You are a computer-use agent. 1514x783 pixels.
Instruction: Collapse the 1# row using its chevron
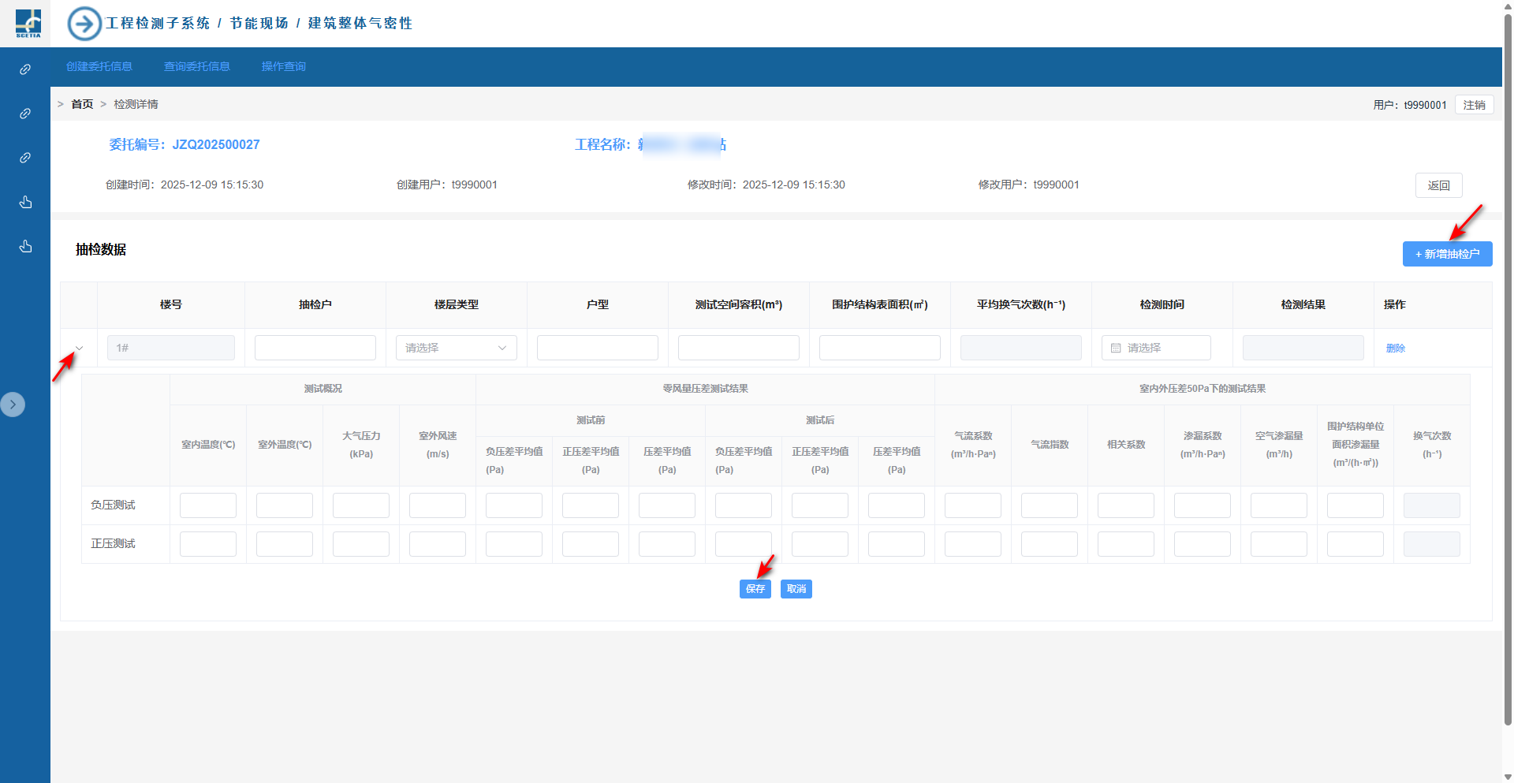pos(79,348)
